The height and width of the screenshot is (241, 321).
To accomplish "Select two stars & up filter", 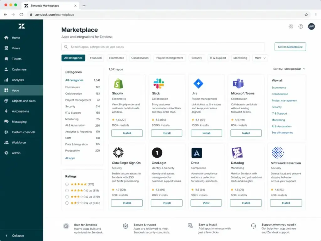I will [x=67, y=203].
